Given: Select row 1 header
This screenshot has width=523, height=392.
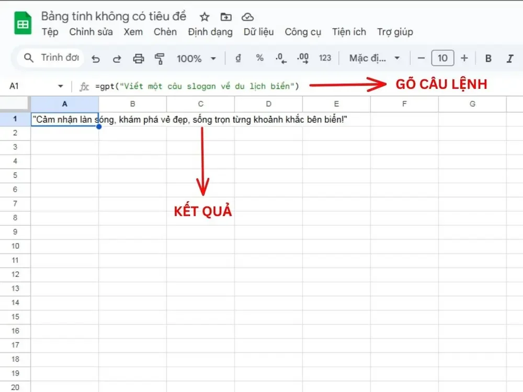Looking at the screenshot, I should [15, 119].
